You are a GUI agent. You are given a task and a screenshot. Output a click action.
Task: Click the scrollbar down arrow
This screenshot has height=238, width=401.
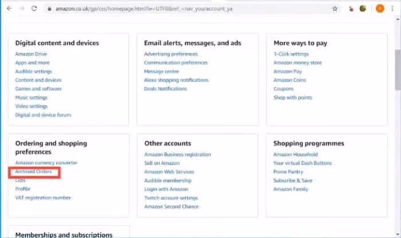[398, 235]
